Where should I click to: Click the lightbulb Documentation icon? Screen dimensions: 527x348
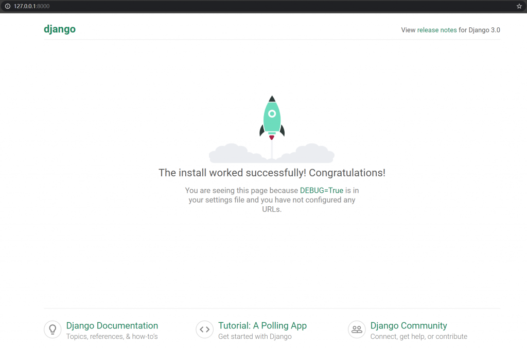(53, 329)
